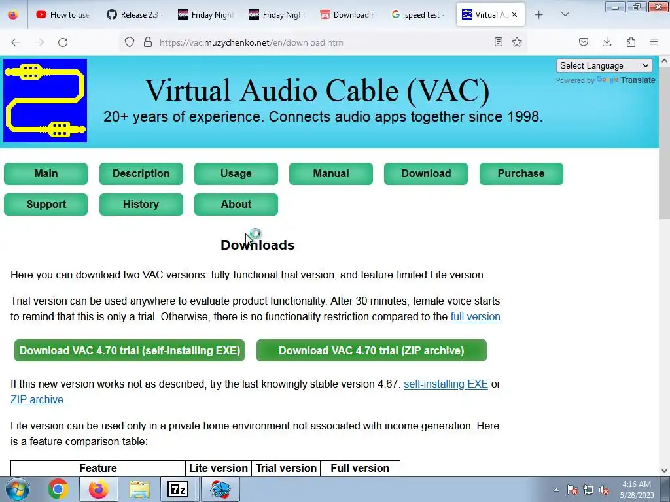Switch to the speed test Google tab
This screenshot has height=502, width=670.
coord(419,14)
